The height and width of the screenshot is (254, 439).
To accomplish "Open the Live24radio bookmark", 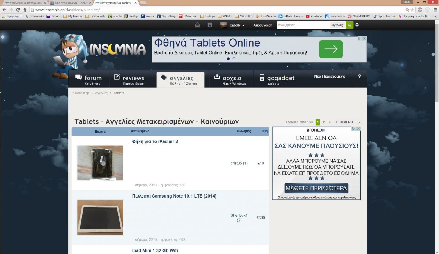I will click(266, 16).
